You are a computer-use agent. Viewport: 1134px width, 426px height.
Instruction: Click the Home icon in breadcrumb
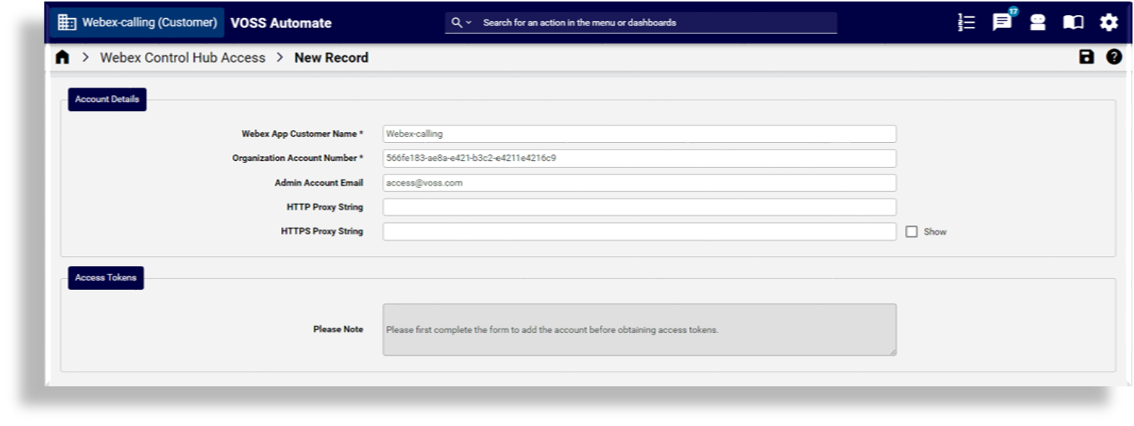(63, 57)
